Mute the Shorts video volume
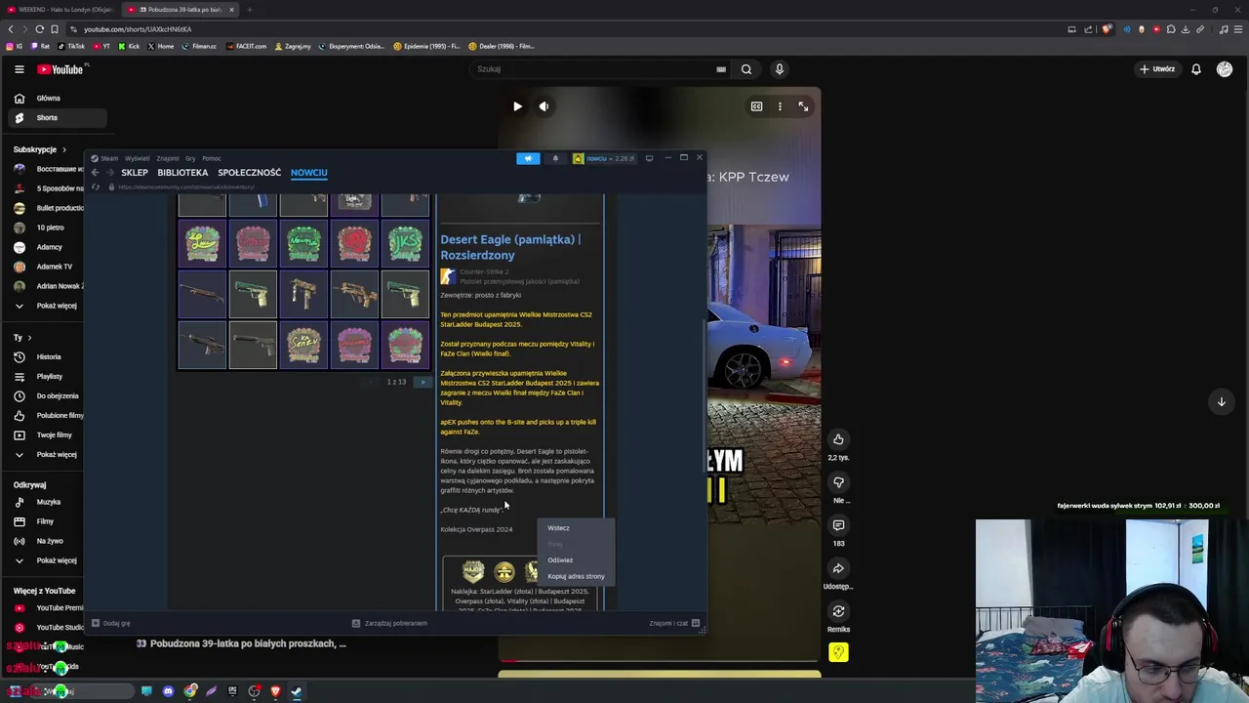 (x=544, y=106)
